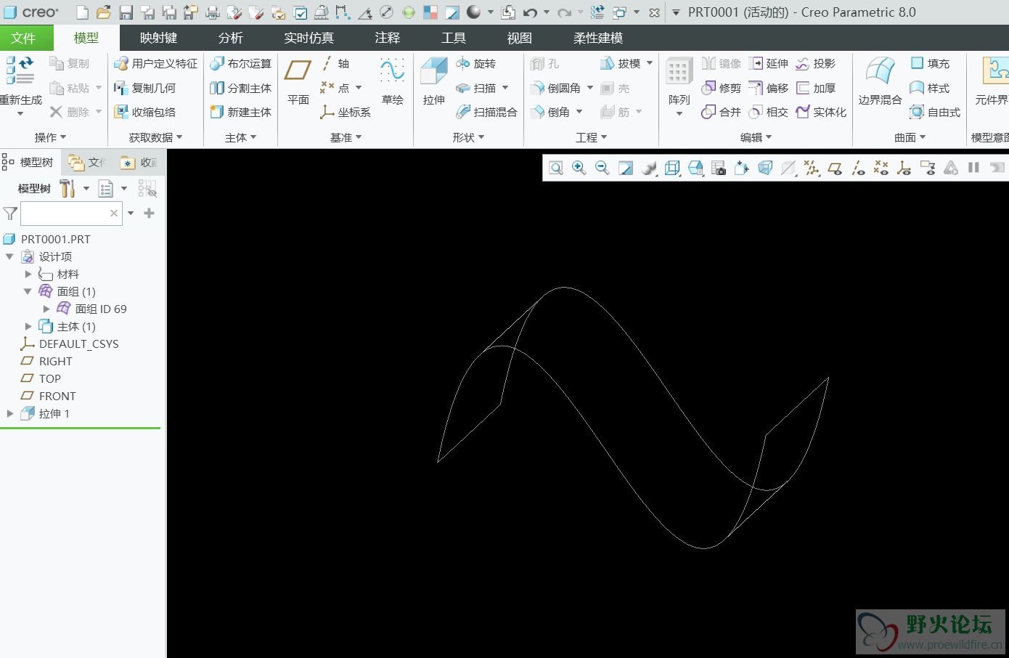
Task: Collapse the 设计项 tree node
Action: (9, 256)
